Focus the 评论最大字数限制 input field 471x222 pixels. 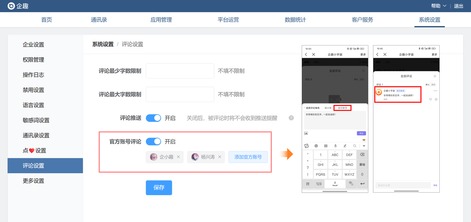[x=180, y=94]
